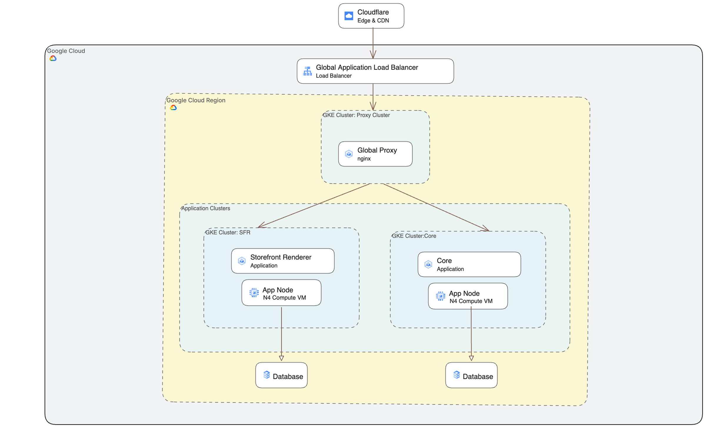Click the GKE Cluster: Proxy Cluster label

(357, 115)
